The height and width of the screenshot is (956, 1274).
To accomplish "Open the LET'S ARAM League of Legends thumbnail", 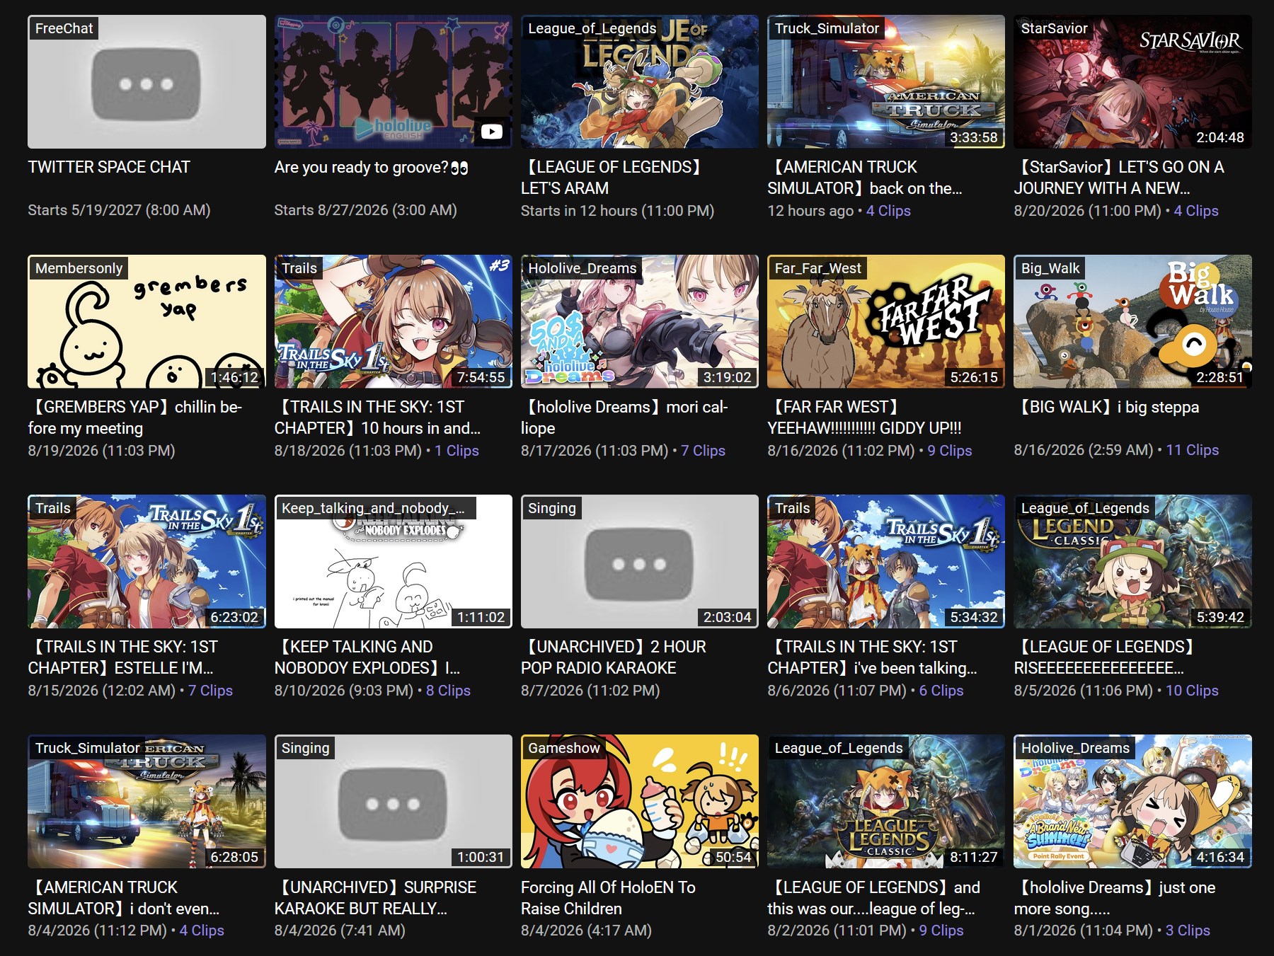I will [639, 81].
